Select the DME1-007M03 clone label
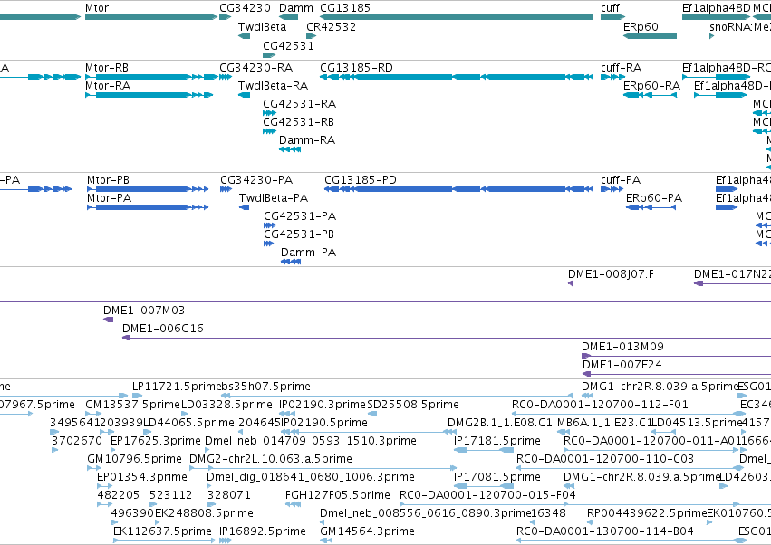 (x=144, y=311)
